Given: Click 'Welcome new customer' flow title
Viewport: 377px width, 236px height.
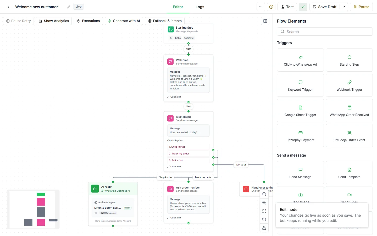Looking at the screenshot, I should coord(37,7).
